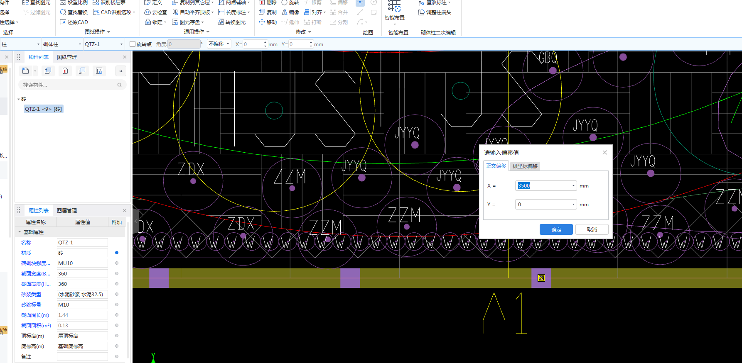
Task: Select the 极坐标偏移 tab in dialog
Action: click(x=525, y=166)
